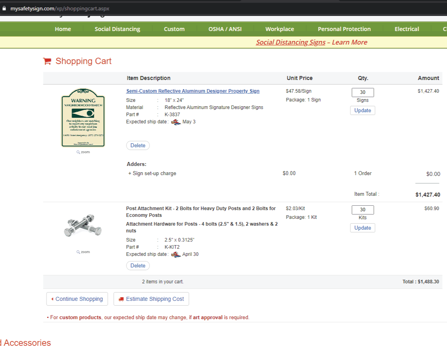Click the Update button for Signs quantity
Viewport: 447px width, 349px height.
tap(362, 110)
